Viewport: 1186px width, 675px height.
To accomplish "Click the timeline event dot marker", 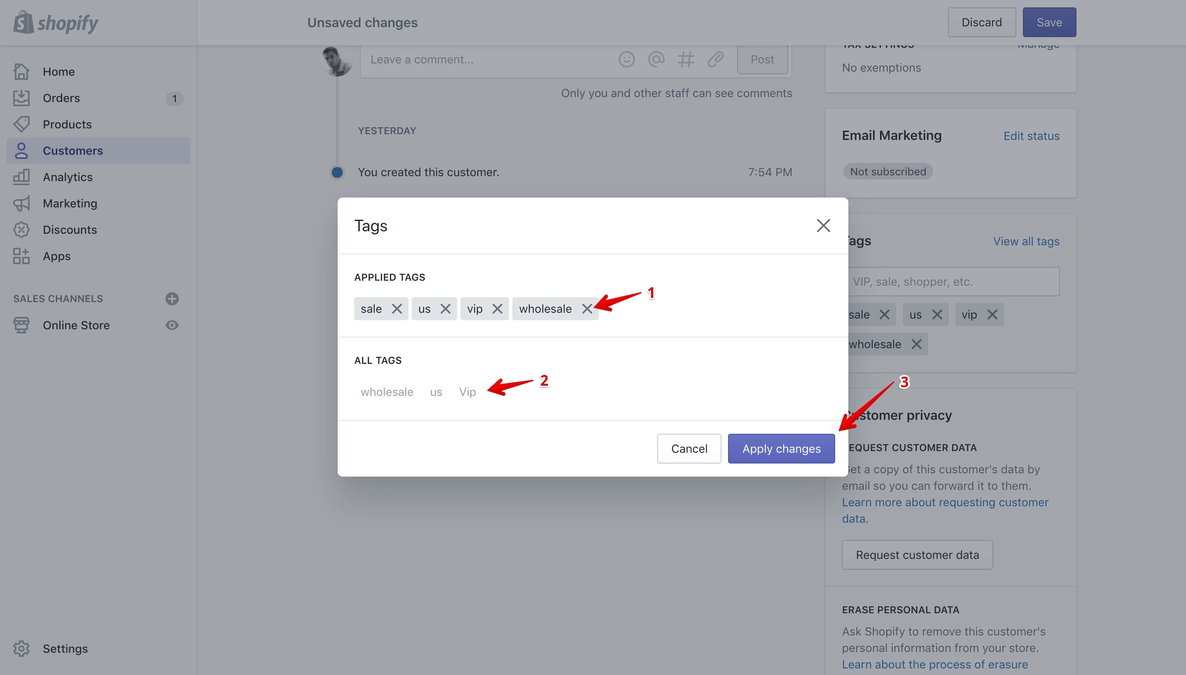I will point(337,172).
